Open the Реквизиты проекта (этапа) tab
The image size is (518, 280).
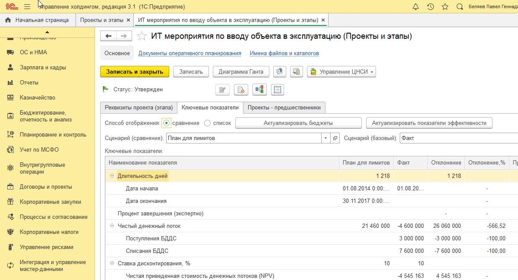click(139, 107)
